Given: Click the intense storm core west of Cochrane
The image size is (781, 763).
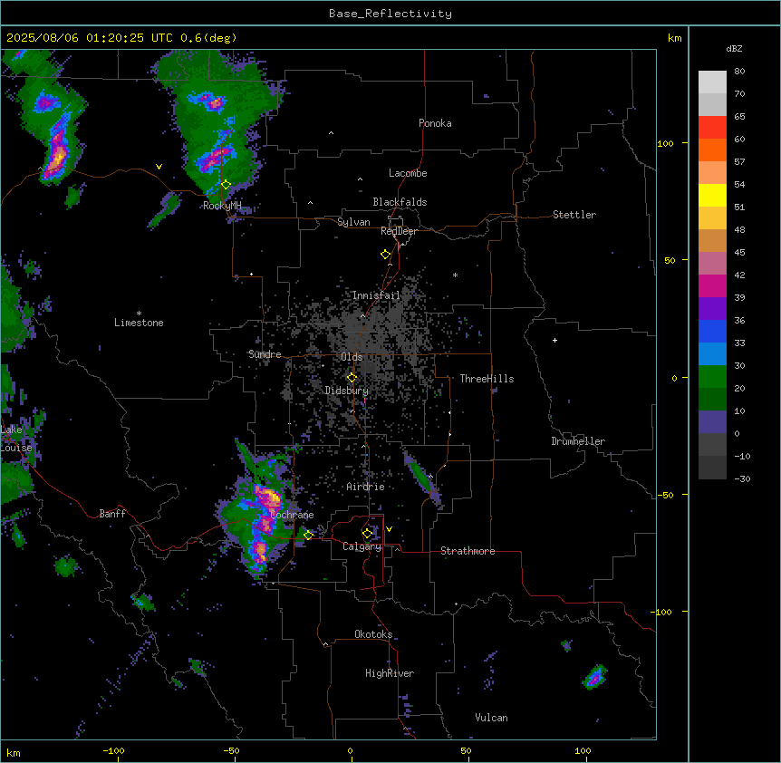Looking at the screenshot, I should [268, 497].
